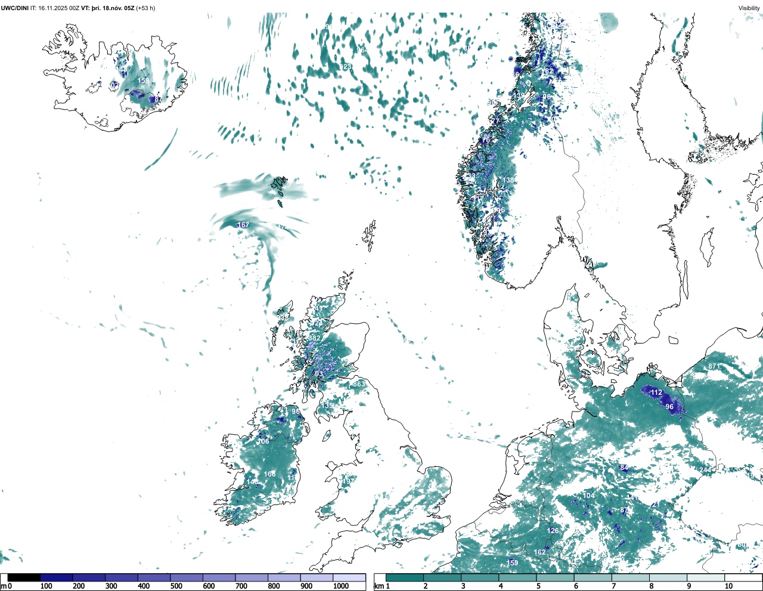Click the '126' value over Germany
This screenshot has height=591, width=763.
point(553,531)
